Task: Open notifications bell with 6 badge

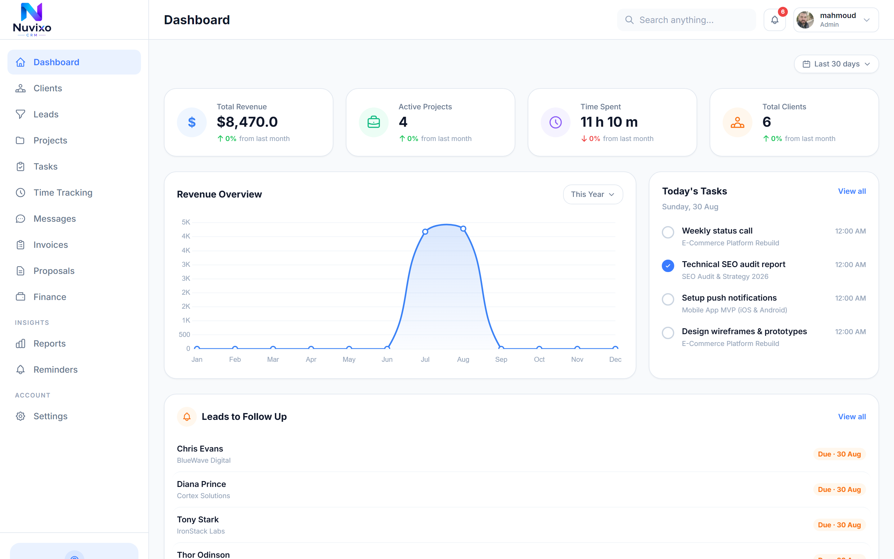Action: click(x=775, y=20)
